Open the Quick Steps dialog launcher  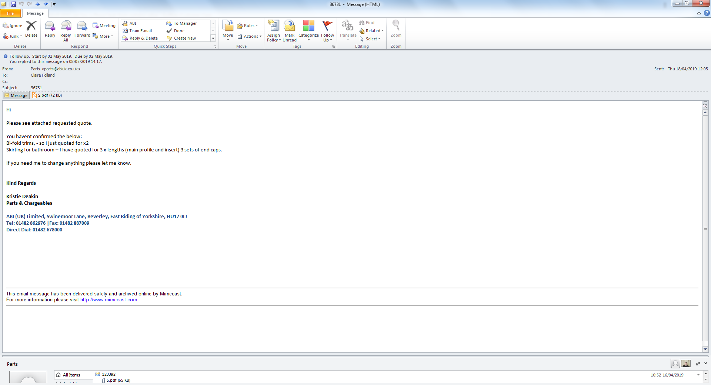215,47
